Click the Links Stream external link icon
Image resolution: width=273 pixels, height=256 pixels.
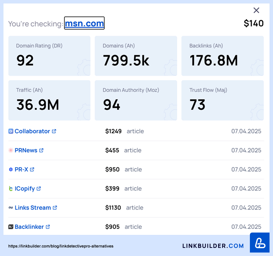tap(55, 208)
